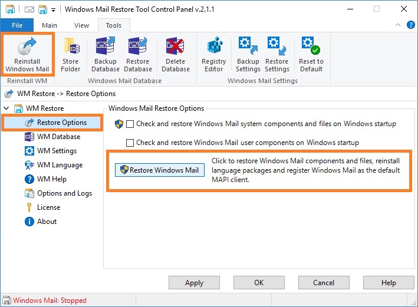Click the status bar mail icon

point(6,301)
